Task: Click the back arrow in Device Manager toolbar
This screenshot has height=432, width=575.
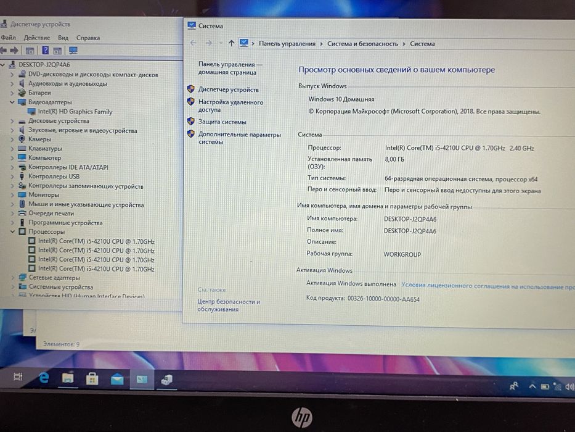Action: point(3,51)
